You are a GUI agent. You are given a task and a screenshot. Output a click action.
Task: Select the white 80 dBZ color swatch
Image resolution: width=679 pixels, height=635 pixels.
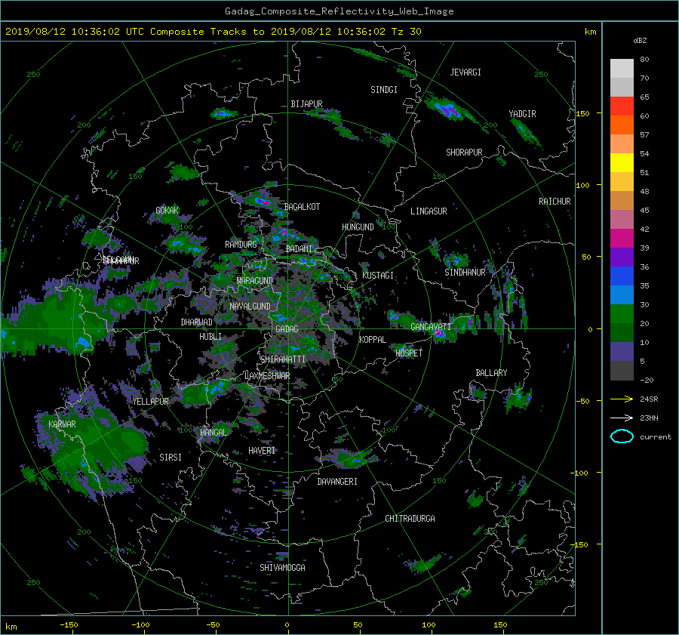pyautogui.click(x=622, y=68)
